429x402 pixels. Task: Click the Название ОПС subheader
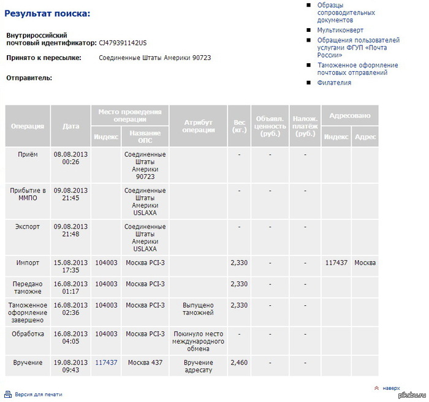pos(145,137)
